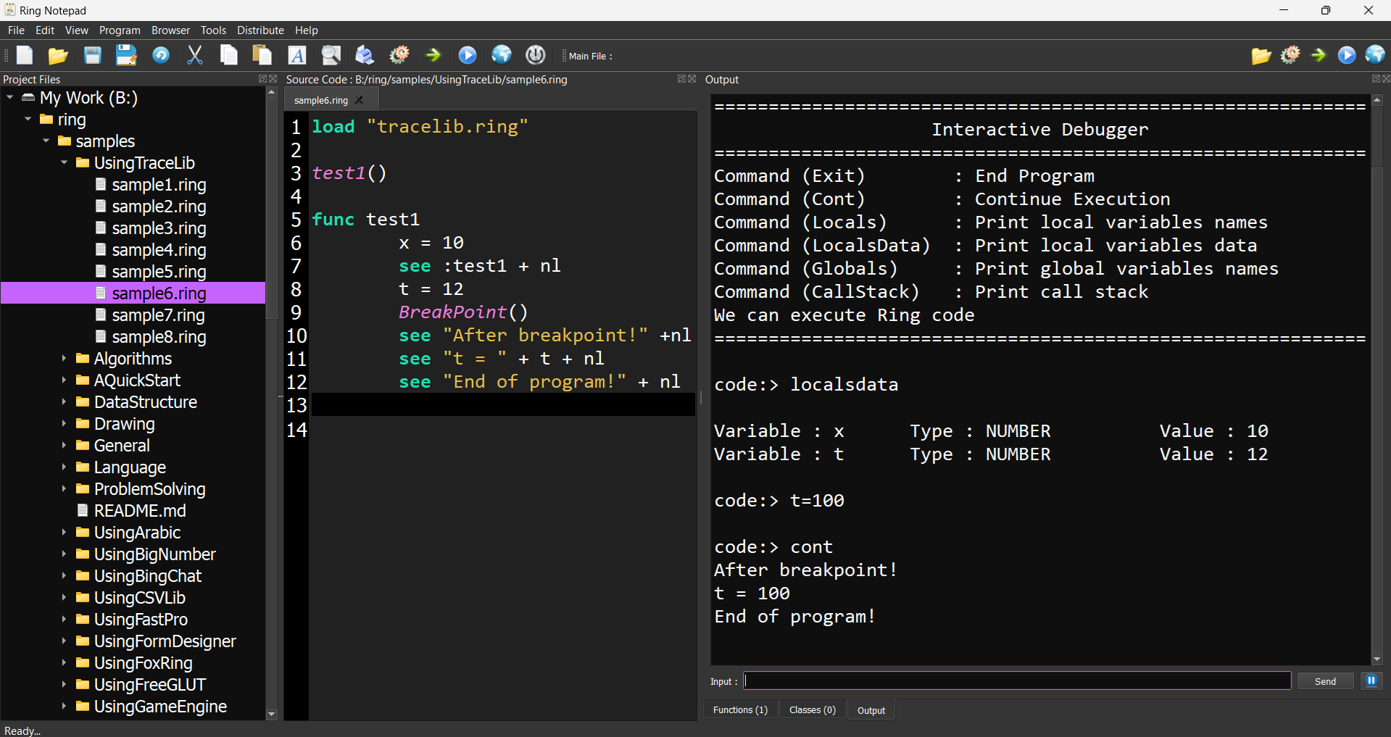
Task: Run the program with the blue play icon
Action: 468,55
